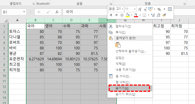This screenshot has height=104, width=195.
Task: Expand font color dropdown arrow
Action: tap(140, 15)
